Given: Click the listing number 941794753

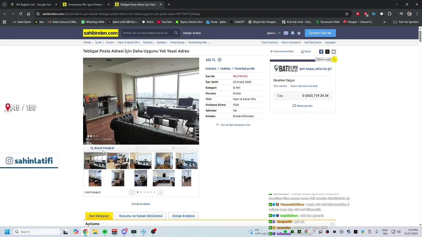Looking at the screenshot, I should click(240, 76).
